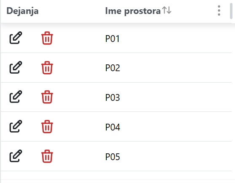Delete the P01 room entry
The image size is (235, 183).
47,38
